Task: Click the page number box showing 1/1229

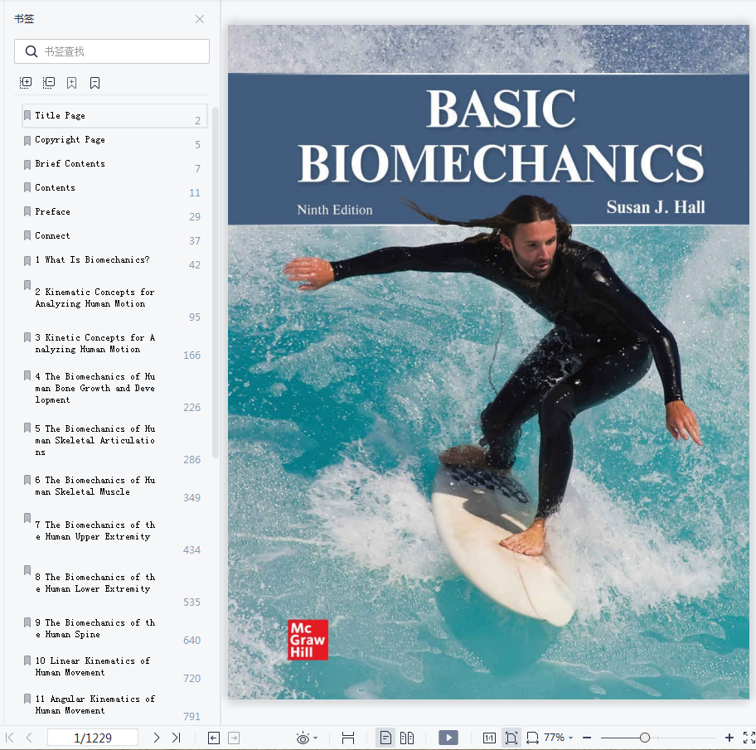Action: coord(93,738)
